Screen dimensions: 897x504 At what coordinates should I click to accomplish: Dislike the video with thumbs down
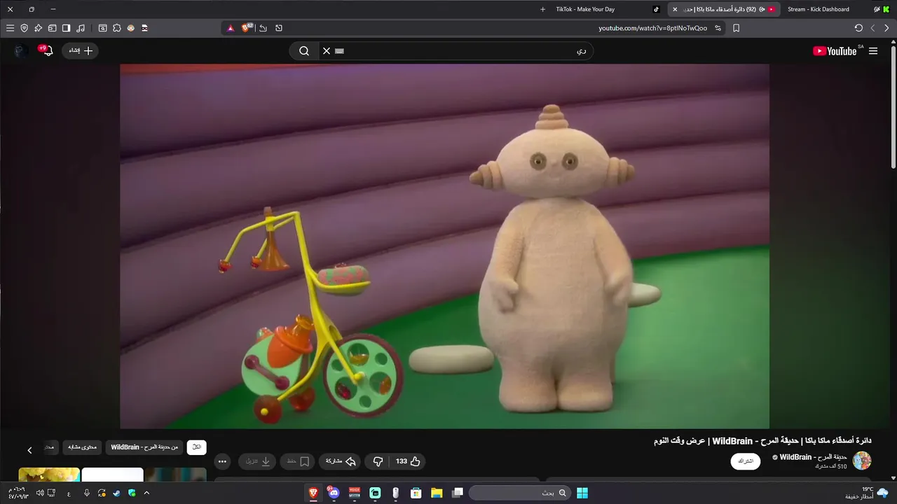378,461
